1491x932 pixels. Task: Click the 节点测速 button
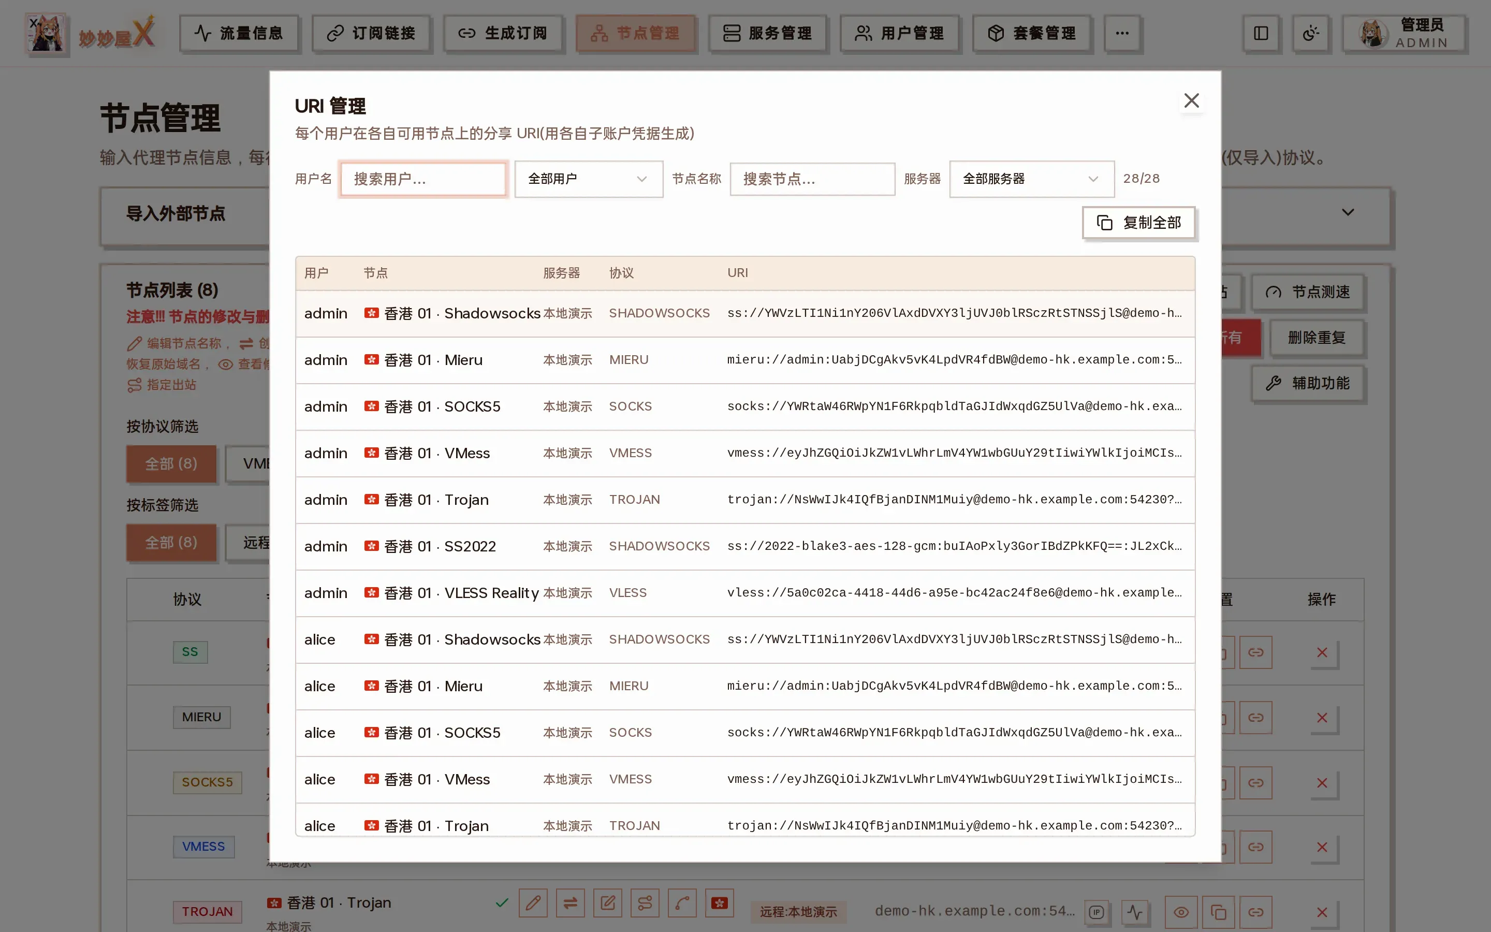1307,292
